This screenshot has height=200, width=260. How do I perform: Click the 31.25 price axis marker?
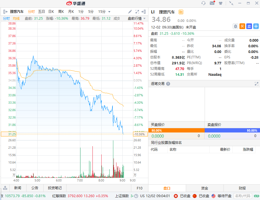(x=9, y=134)
